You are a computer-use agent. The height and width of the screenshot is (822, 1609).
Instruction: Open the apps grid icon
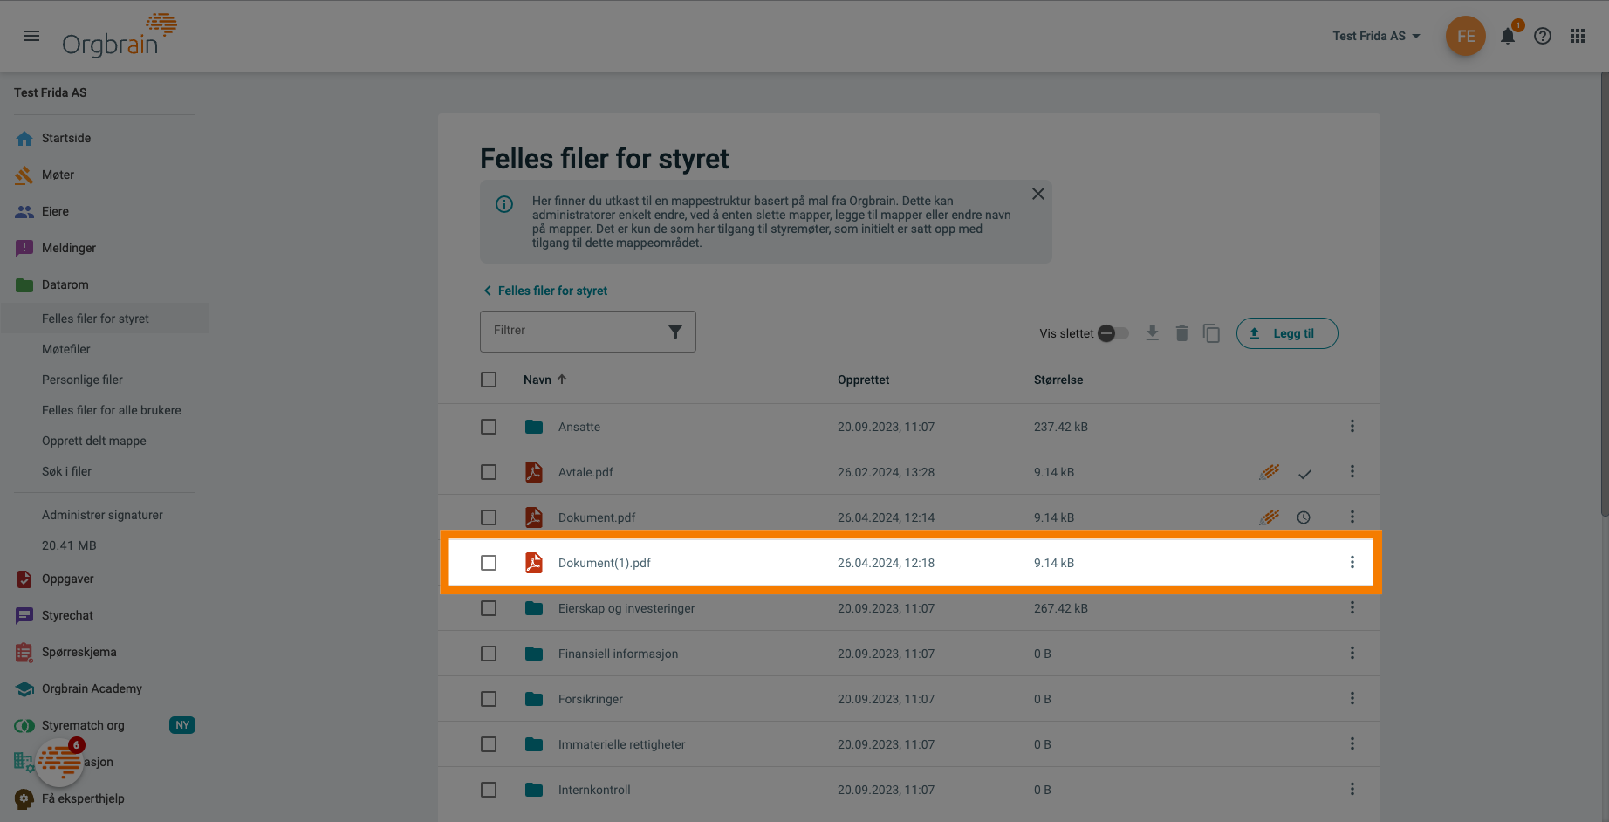[x=1578, y=36]
